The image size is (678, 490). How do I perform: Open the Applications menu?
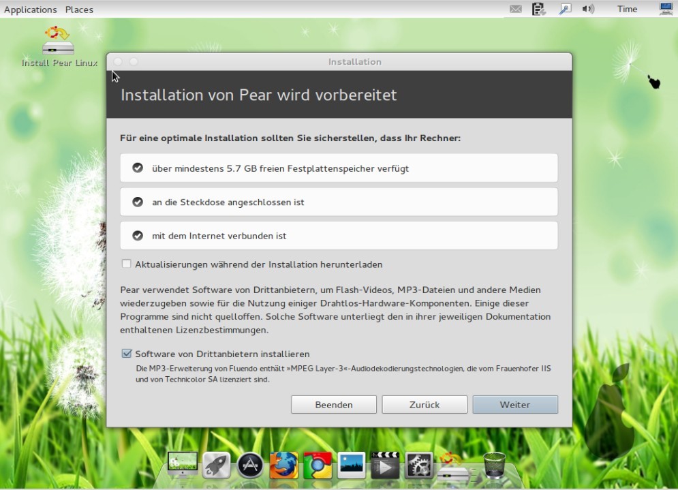click(x=30, y=10)
